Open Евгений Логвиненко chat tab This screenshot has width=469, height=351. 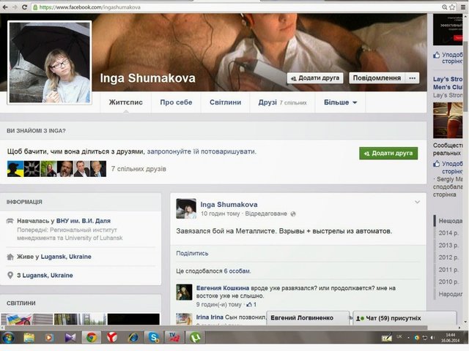coord(308,318)
